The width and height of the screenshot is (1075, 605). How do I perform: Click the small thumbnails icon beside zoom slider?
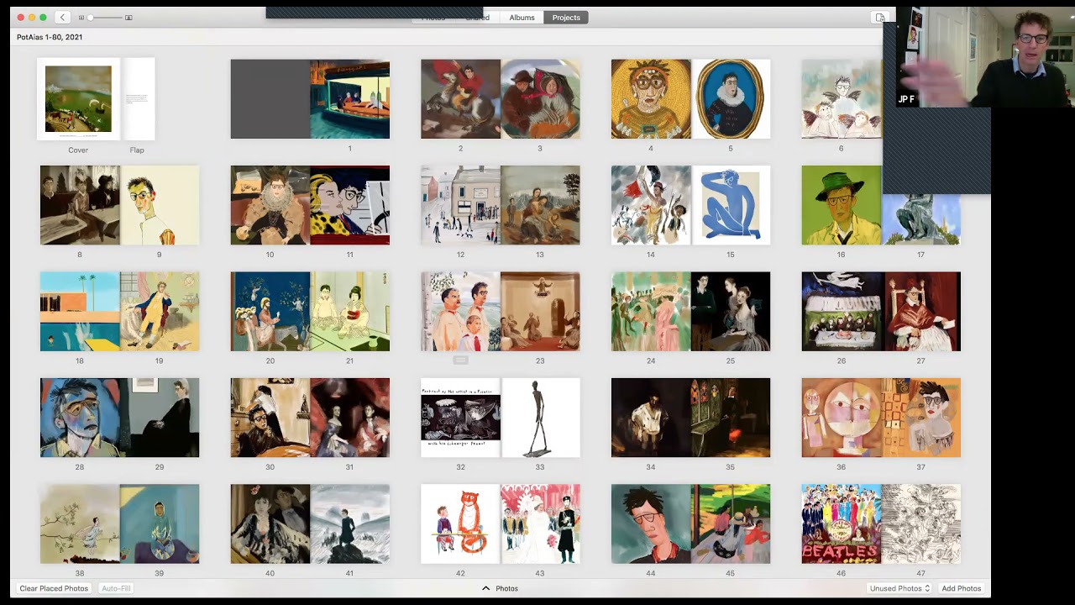coord(81,18)
